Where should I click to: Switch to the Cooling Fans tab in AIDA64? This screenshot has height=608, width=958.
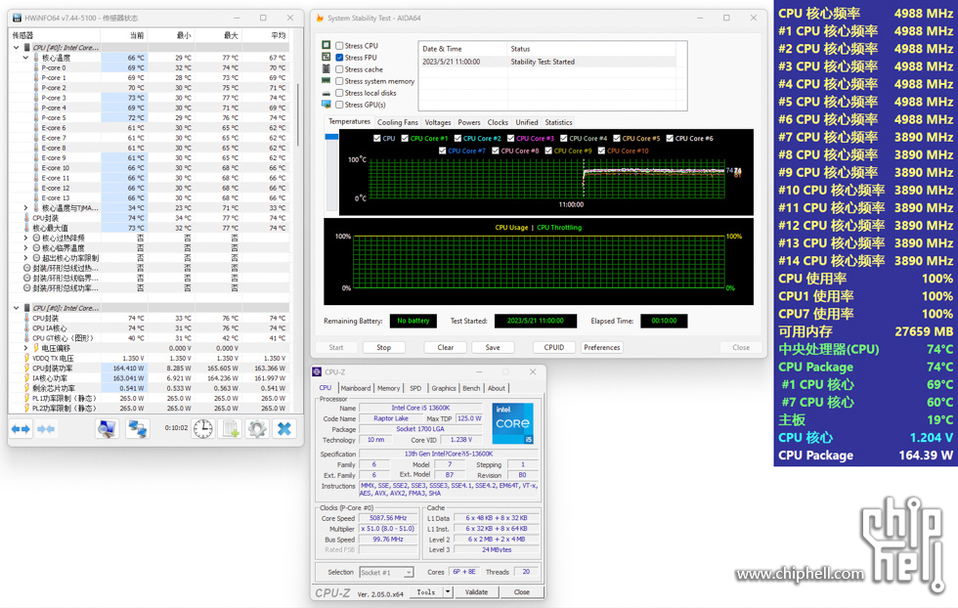pyautogui.click(x=398, y=122)
